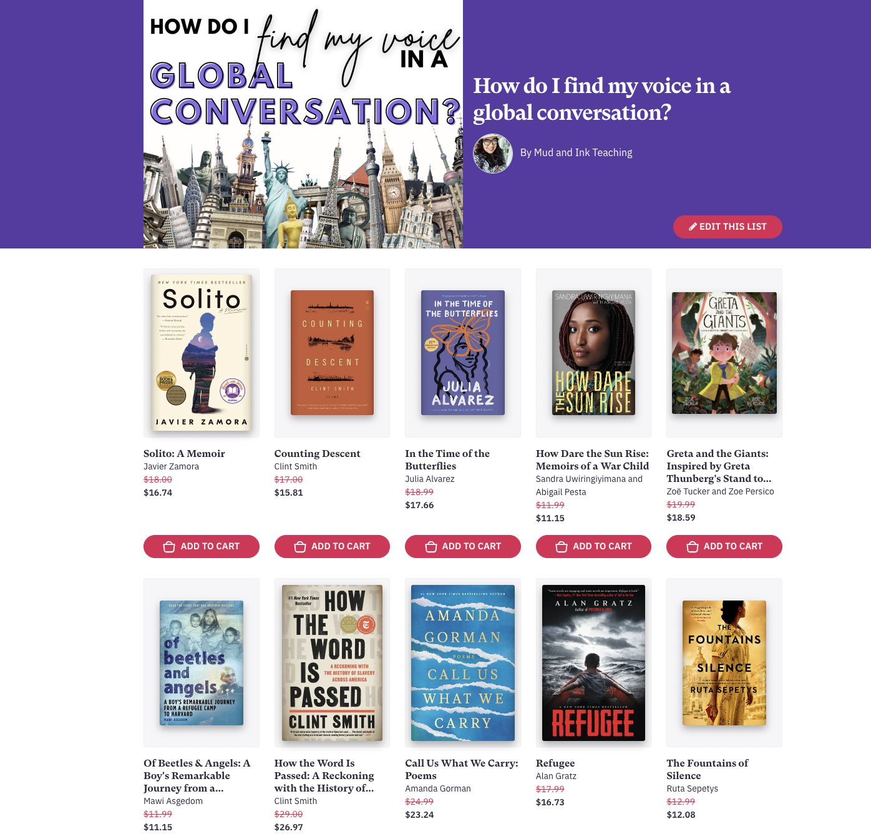Open the Solito book cover
871x834 pixels.
[202, 353]
